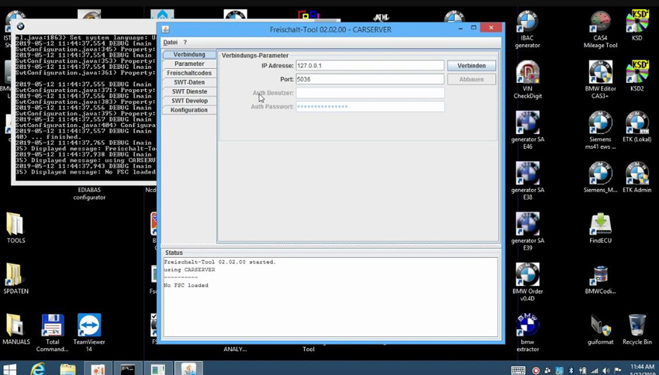Screen dimensions: 659x375
Task: Open the IBAC generator desktop icon
Action: point(527,29)
